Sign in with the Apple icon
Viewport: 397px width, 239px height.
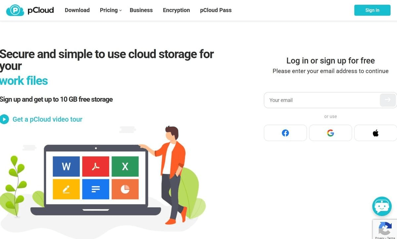click(375, 133)
